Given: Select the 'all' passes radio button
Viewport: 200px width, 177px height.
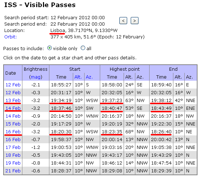Looking at the screenshot, I should (83, 48).
